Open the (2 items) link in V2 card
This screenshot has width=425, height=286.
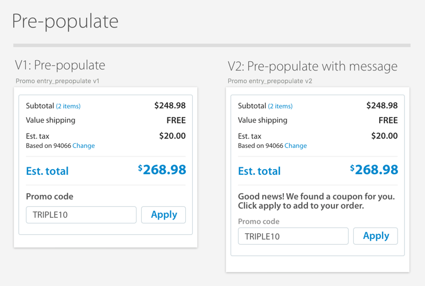[x=280, y=106]
